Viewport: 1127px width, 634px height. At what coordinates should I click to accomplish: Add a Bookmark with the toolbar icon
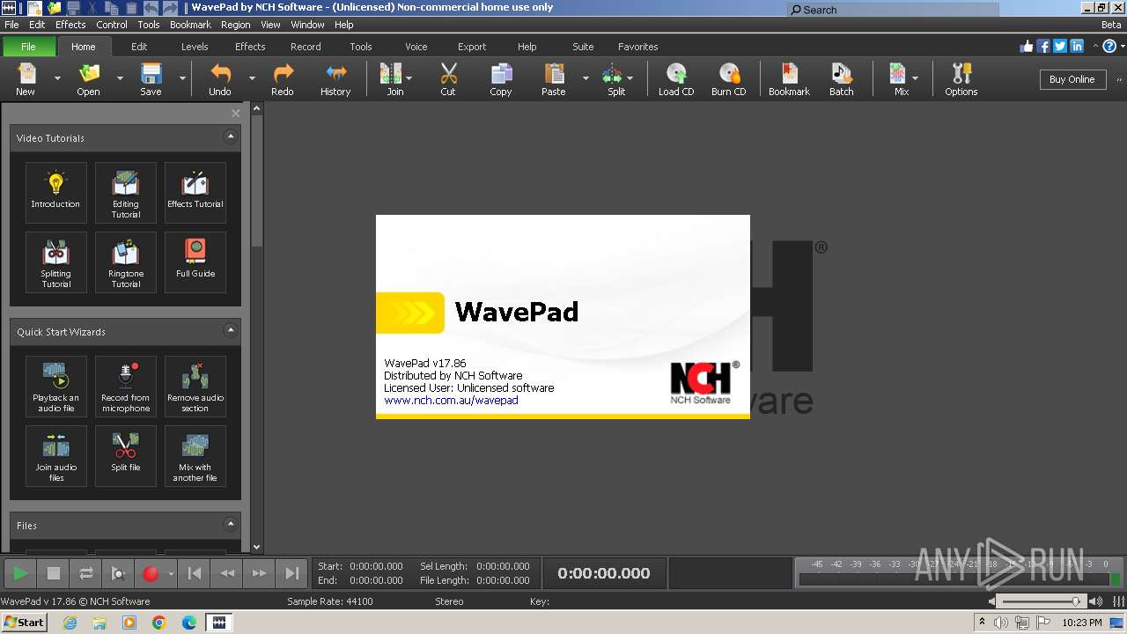(789, 78)
